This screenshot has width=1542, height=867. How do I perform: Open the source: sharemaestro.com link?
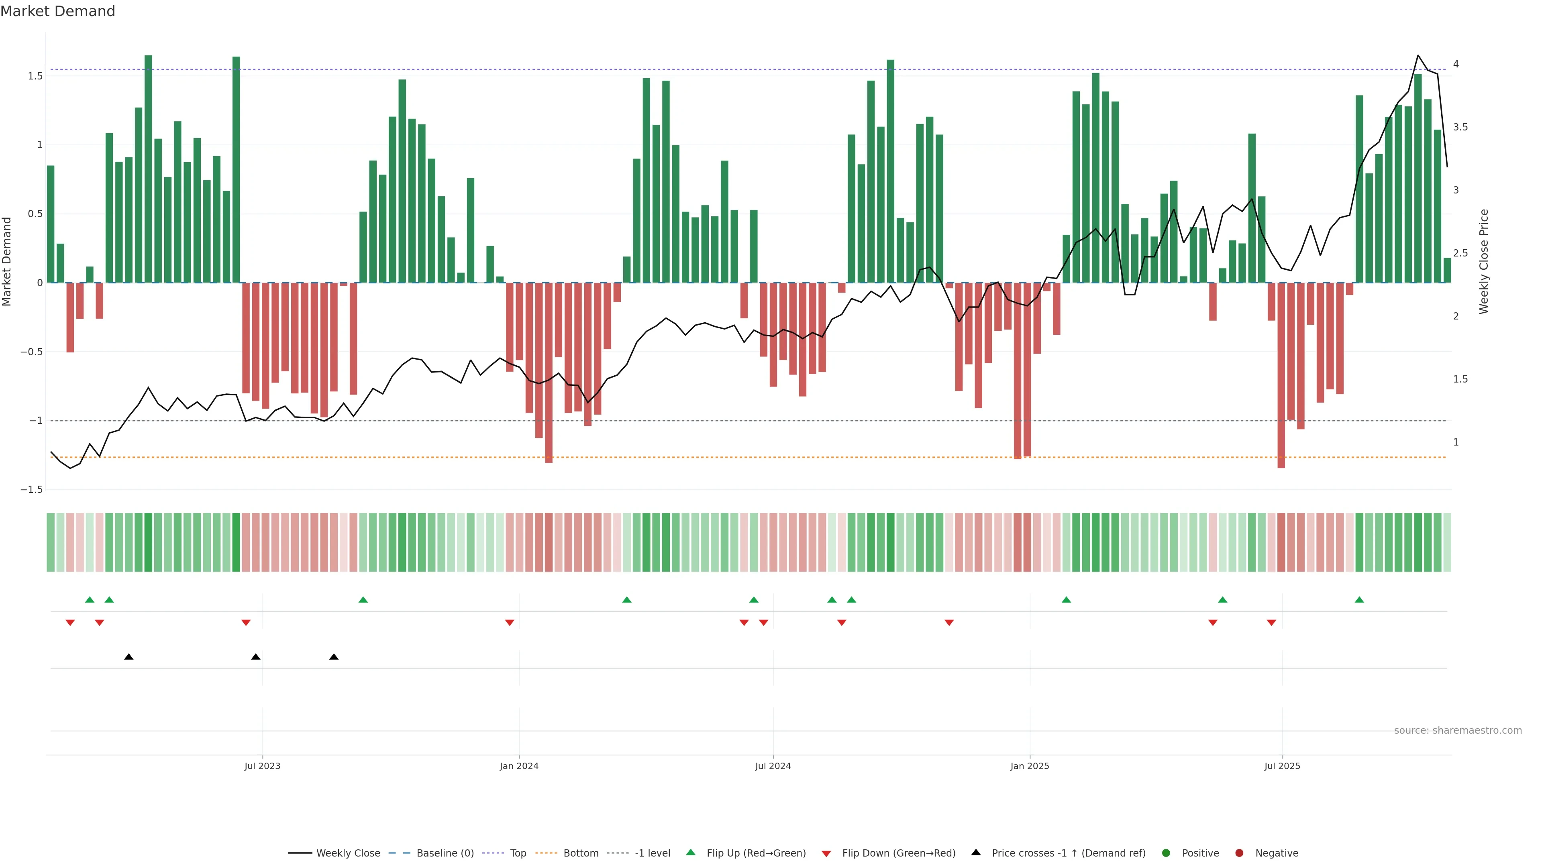pyautogui.click(x=1458, y=730)
